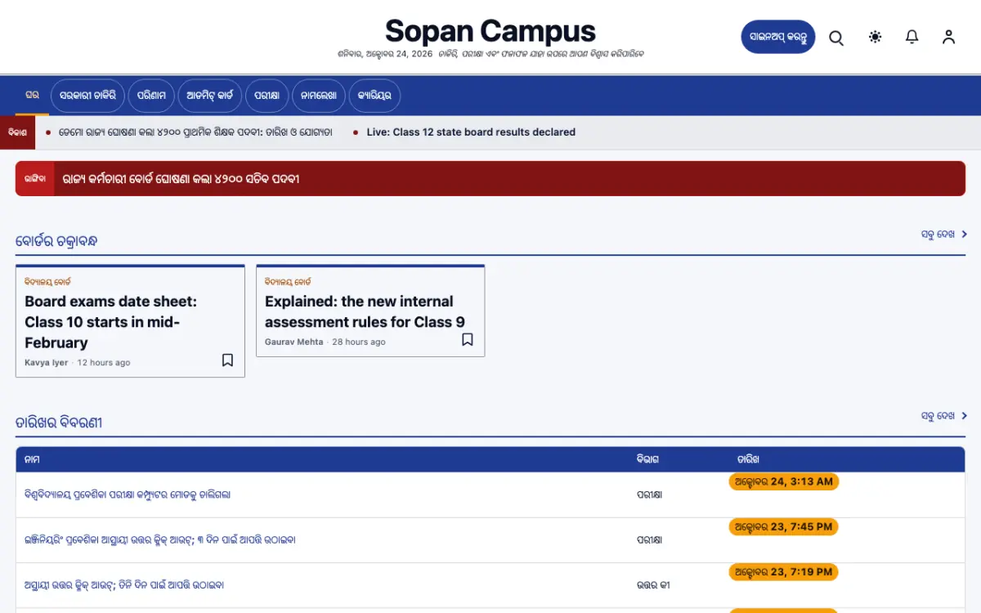Click author name "Kavya Iyer"

pos(47,363)
